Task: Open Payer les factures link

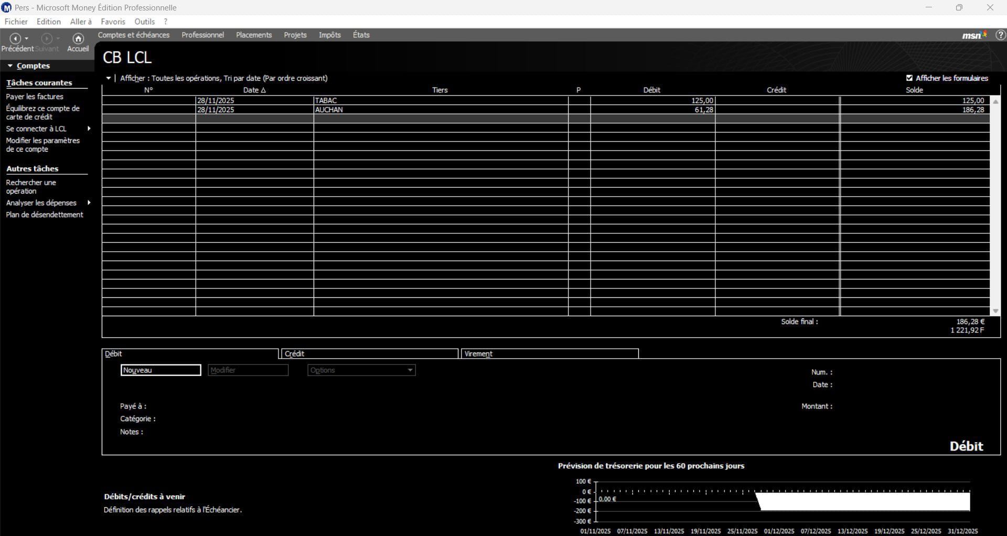Action: pyautogui.click(x=35, y=97)
